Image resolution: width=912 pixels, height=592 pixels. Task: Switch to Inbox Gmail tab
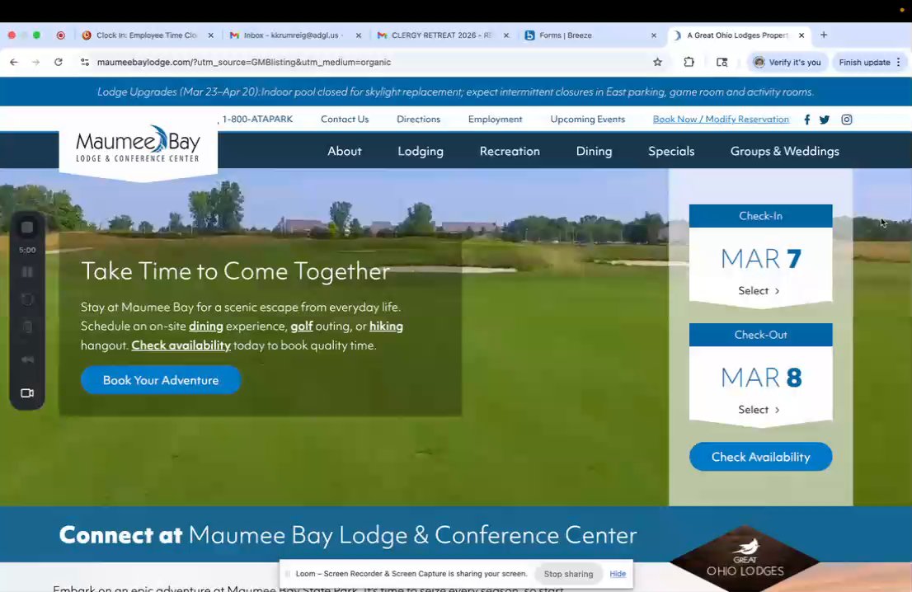point(294,35)
